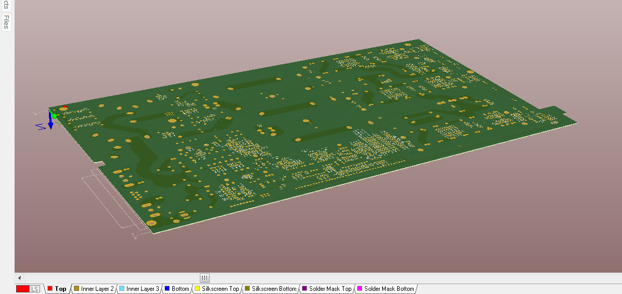This screenshot has width=622, height=294.
Task: Open the Inner Layer 3 tab
Action: coord(143,289)
